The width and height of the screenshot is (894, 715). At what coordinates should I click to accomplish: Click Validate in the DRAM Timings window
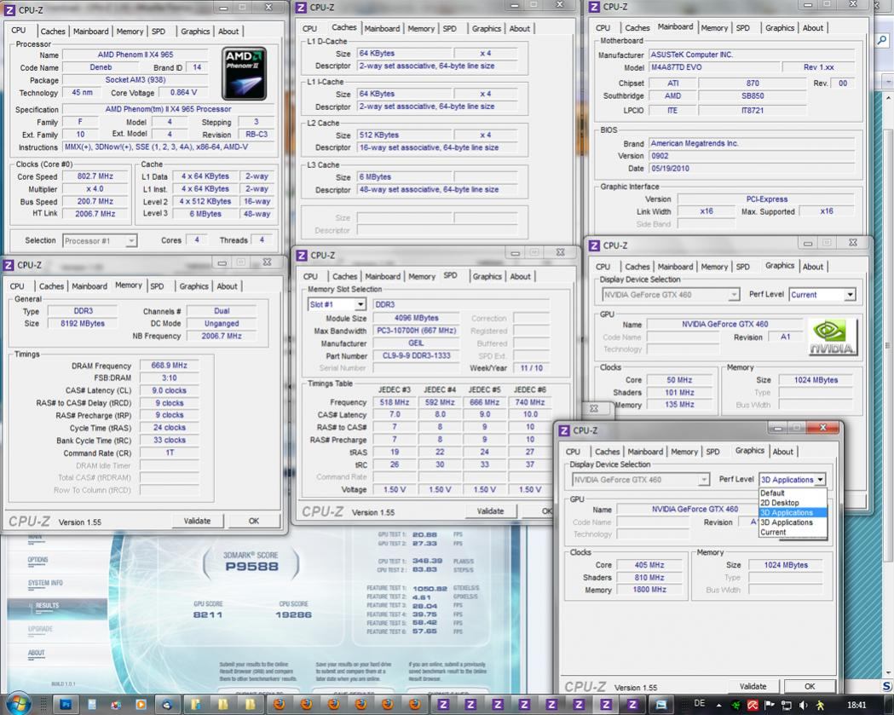click(197, 522)
